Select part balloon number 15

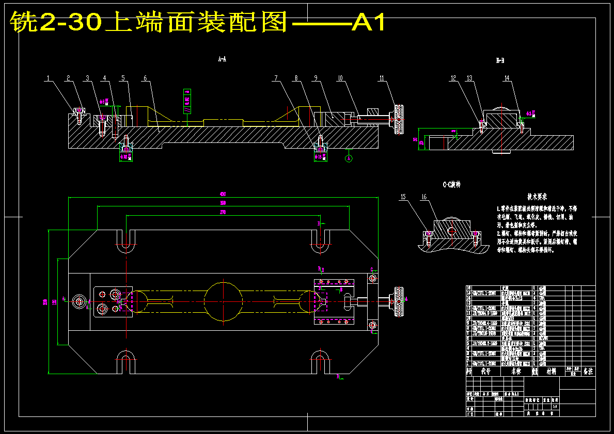pyautogui.click(x=403, y=197)
